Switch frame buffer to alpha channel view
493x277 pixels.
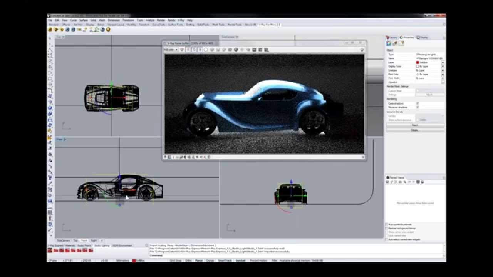click(206, 50)
